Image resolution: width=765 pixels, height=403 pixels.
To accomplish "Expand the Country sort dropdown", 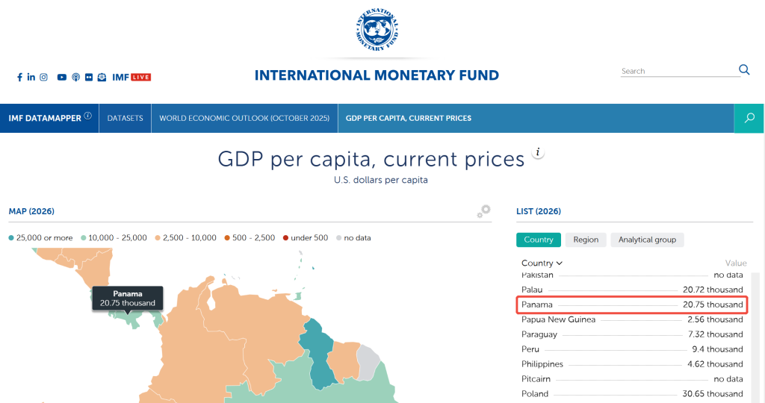I will click(542, 263).
